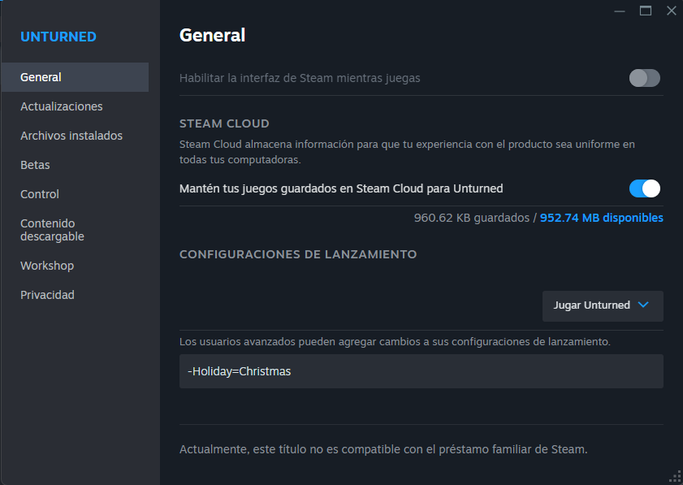Open the Control settings
Image resolution: width=683 pixels, height=485 pixels.
(x=40, y=194)
